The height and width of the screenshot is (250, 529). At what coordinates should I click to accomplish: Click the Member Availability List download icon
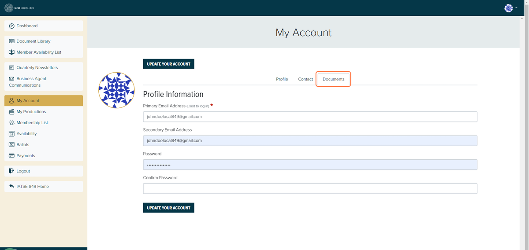pos(12,52)
